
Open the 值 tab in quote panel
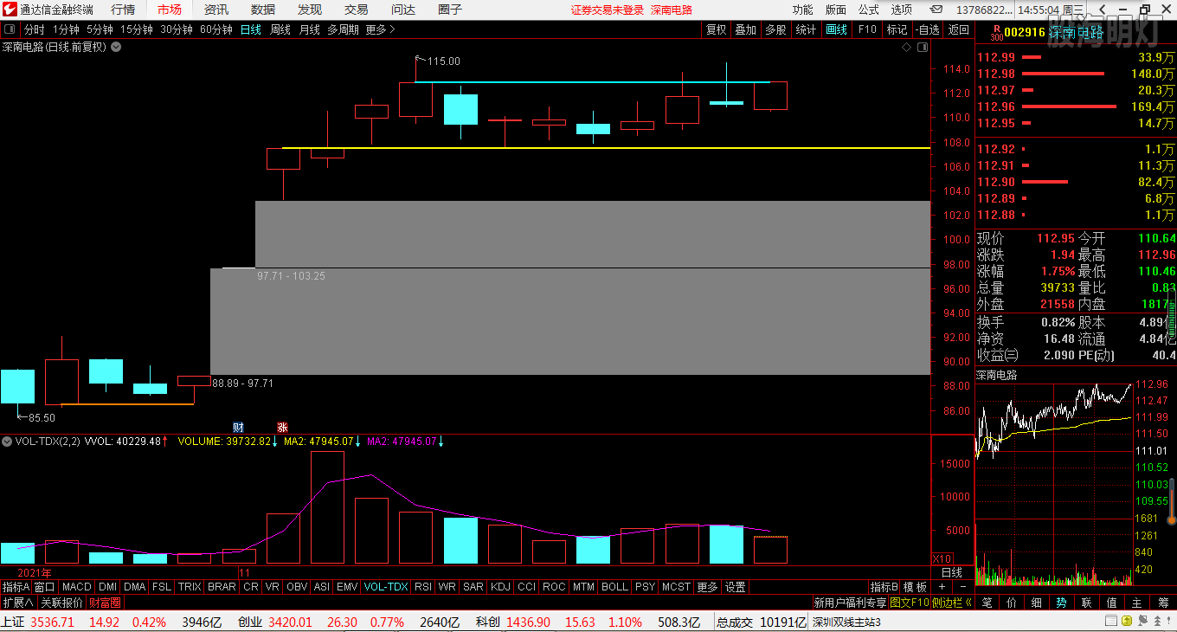click(1112, 603)
